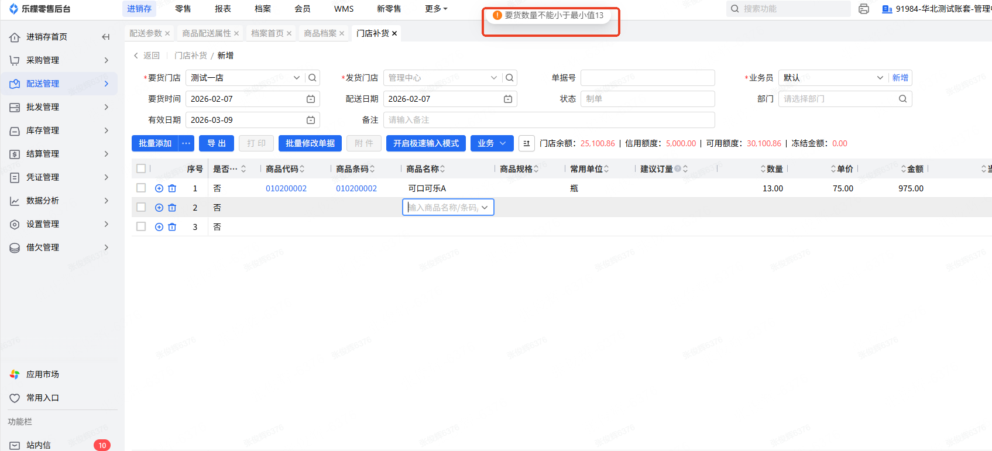The image size is (992, 451).
Task: Click the 导出 button
Action: (217, 143)
